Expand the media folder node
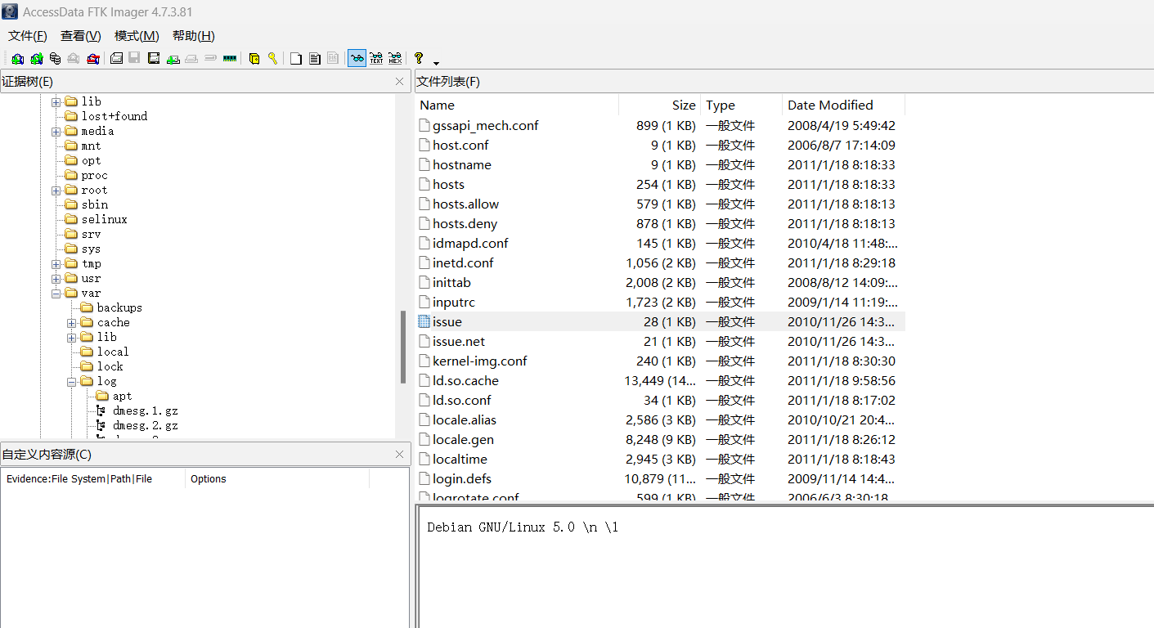Image resolution: width=1154 pixels, height=628 pixels. point(56,132)
